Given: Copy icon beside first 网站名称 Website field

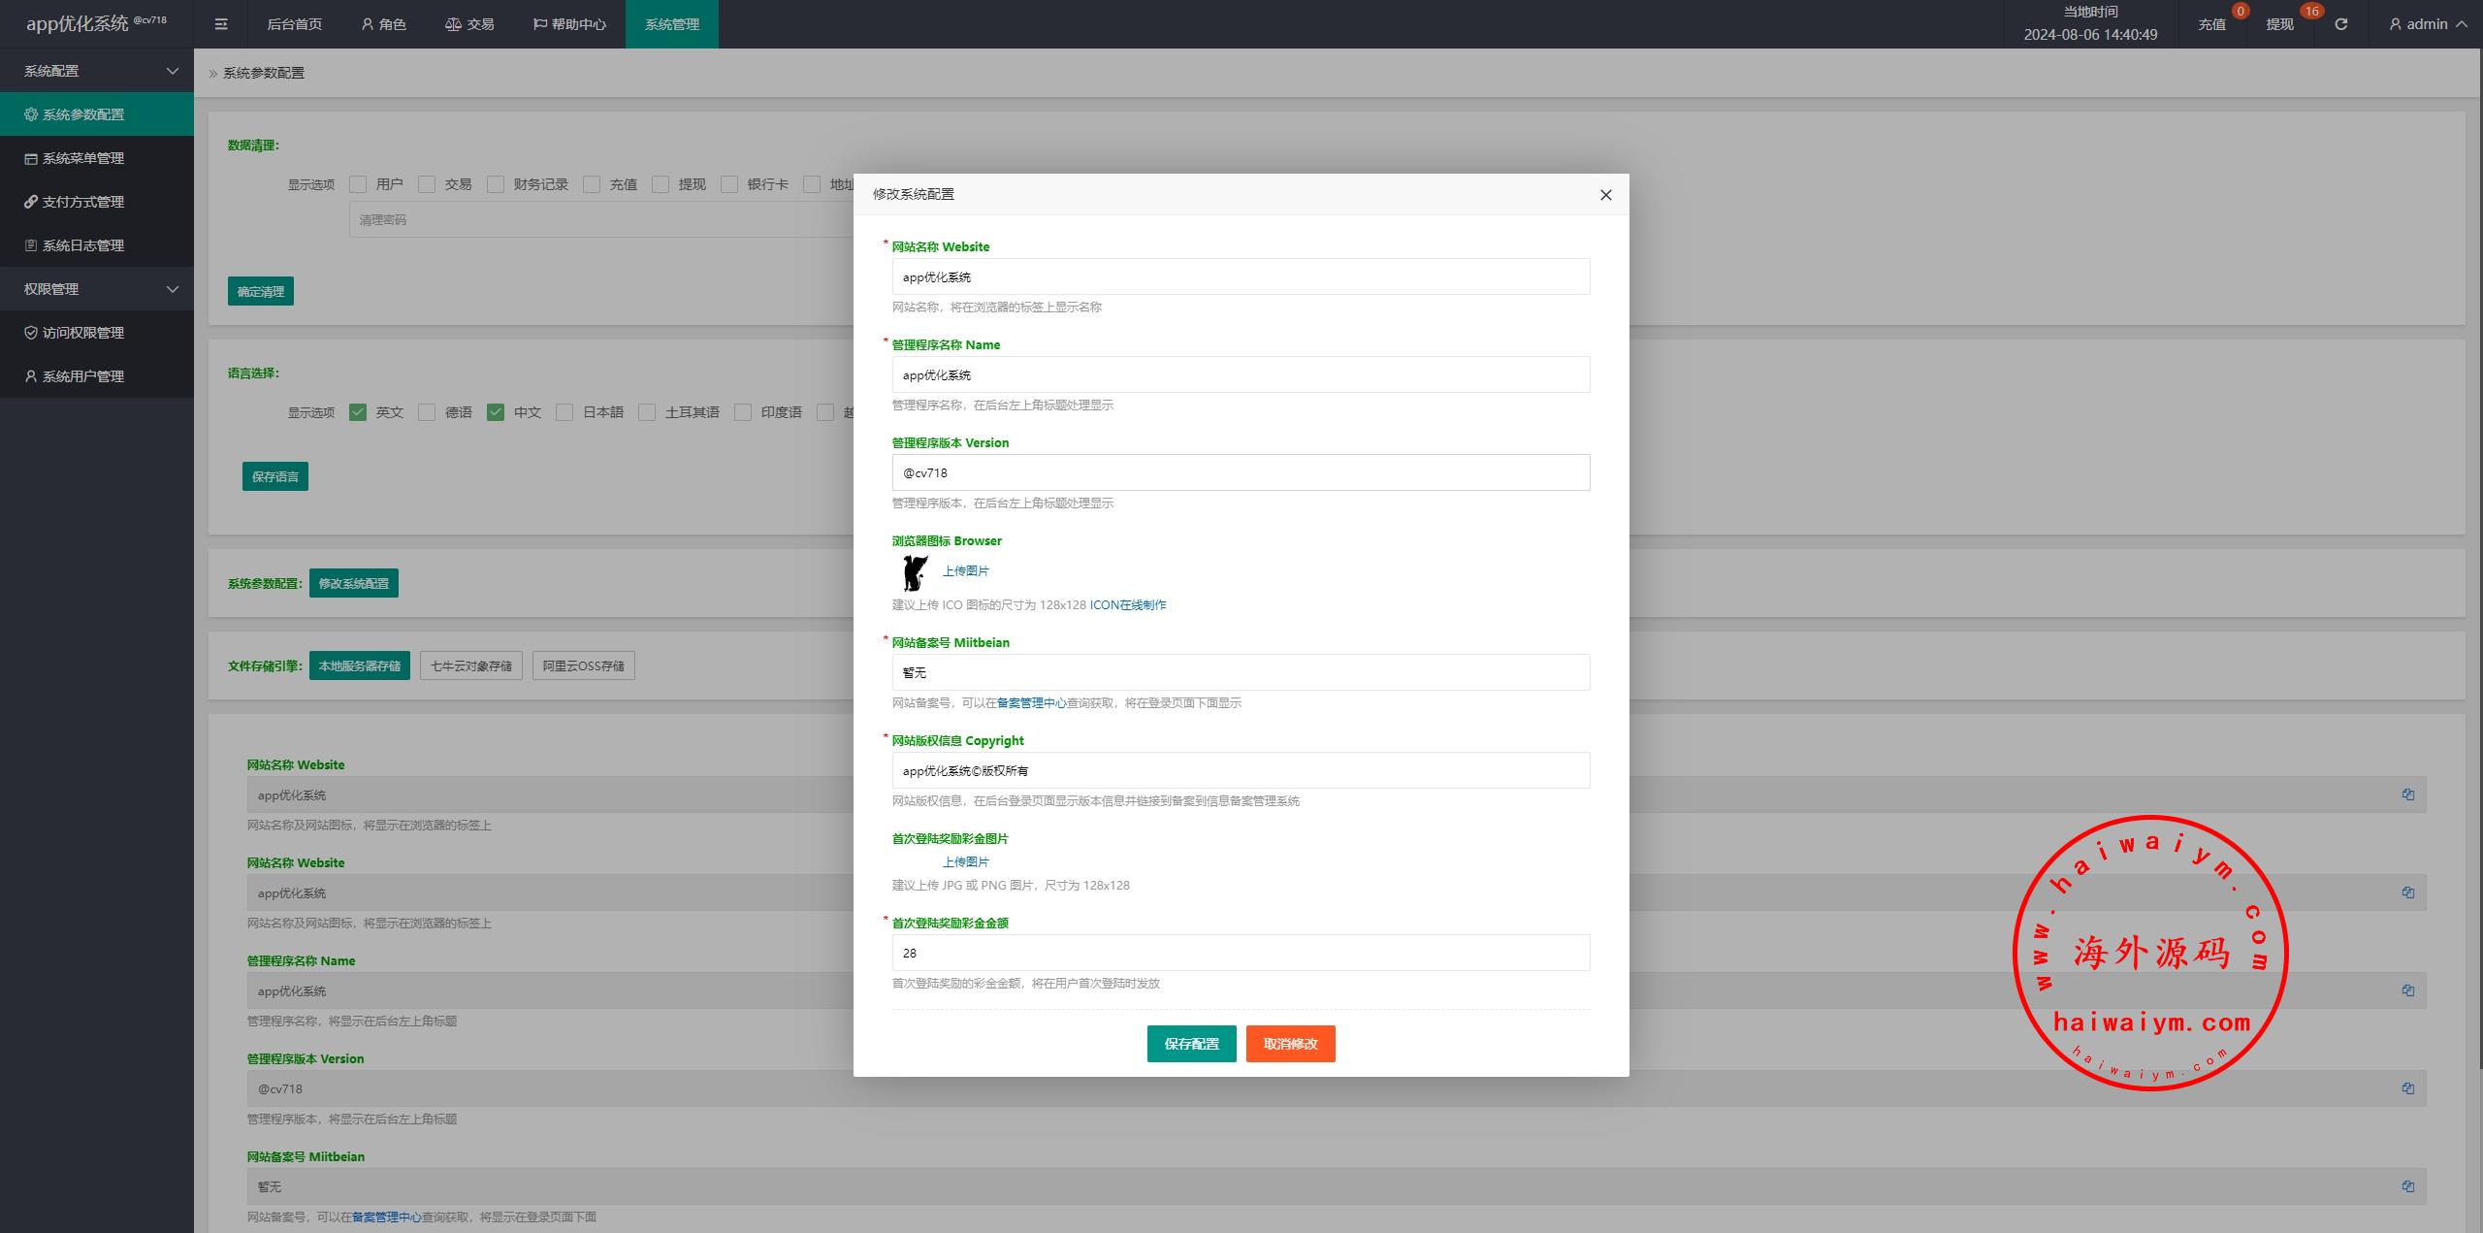Looking at the screenshot, I should pos(2407,795).
